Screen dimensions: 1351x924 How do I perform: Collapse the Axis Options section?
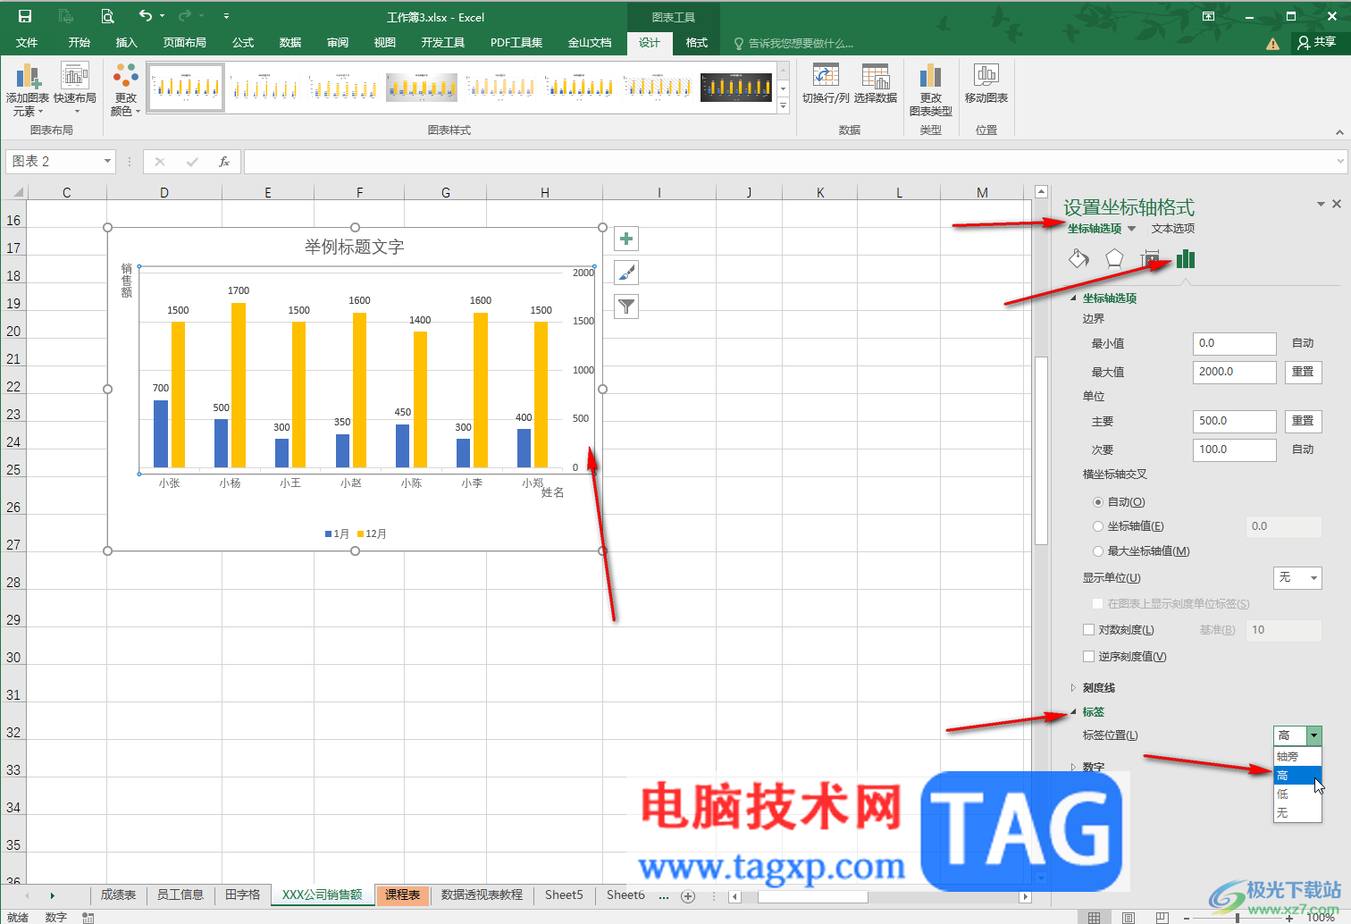1073,298
